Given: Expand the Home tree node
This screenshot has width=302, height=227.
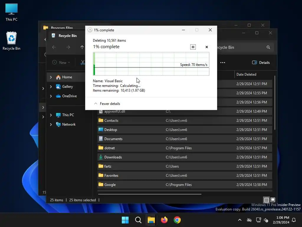Looking at the screenshot, I should (51, 77).
